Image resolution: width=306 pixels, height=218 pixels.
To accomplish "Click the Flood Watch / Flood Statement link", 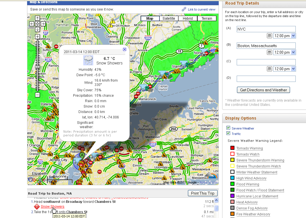I will point(260,190).
